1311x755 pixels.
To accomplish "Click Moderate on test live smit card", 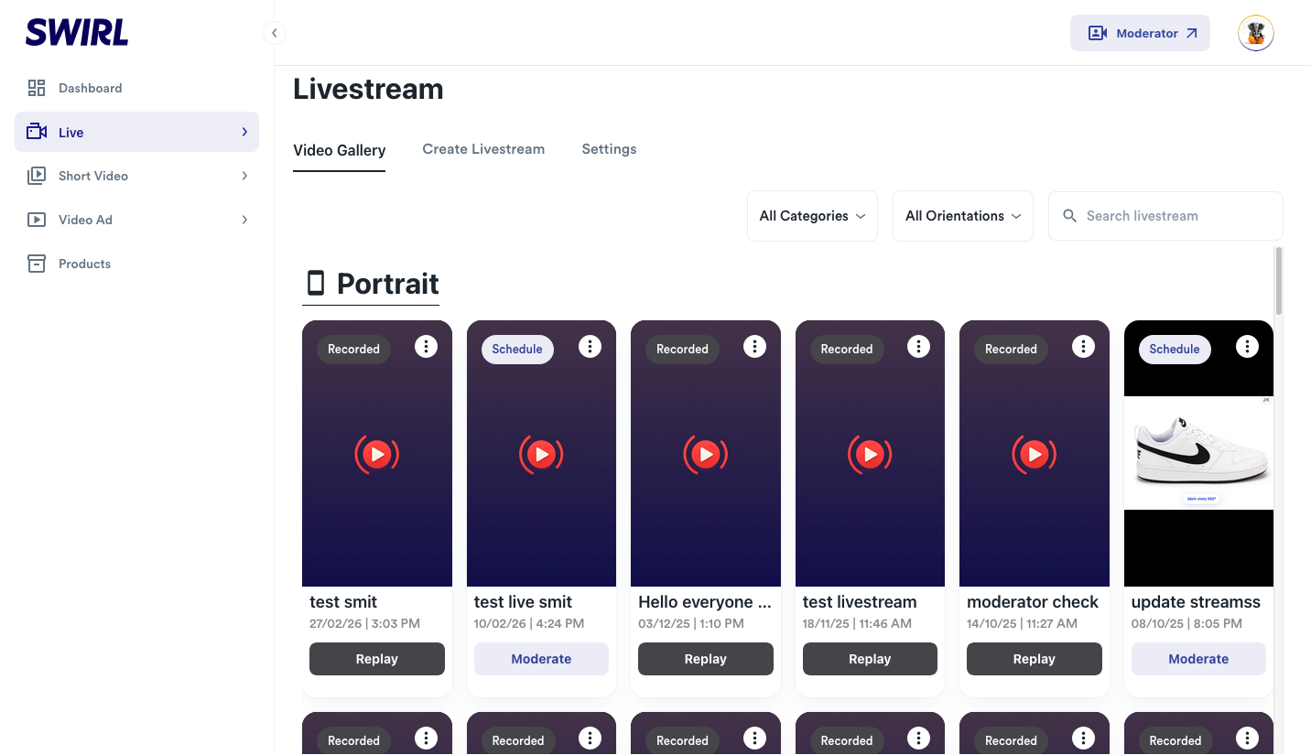I will click(541, 659).
